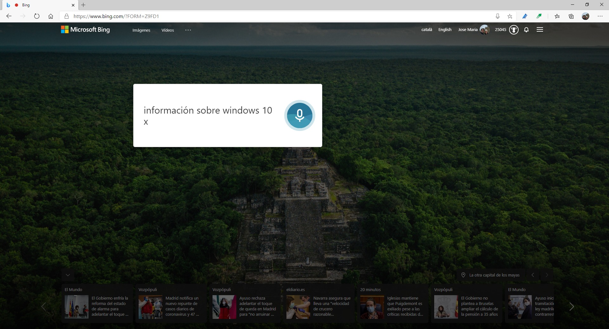This screenshot has width=609, height=329.
Task: Open the 'Ayuso inici' article headline
Action: pyautogui.click(x=544, y=306)
